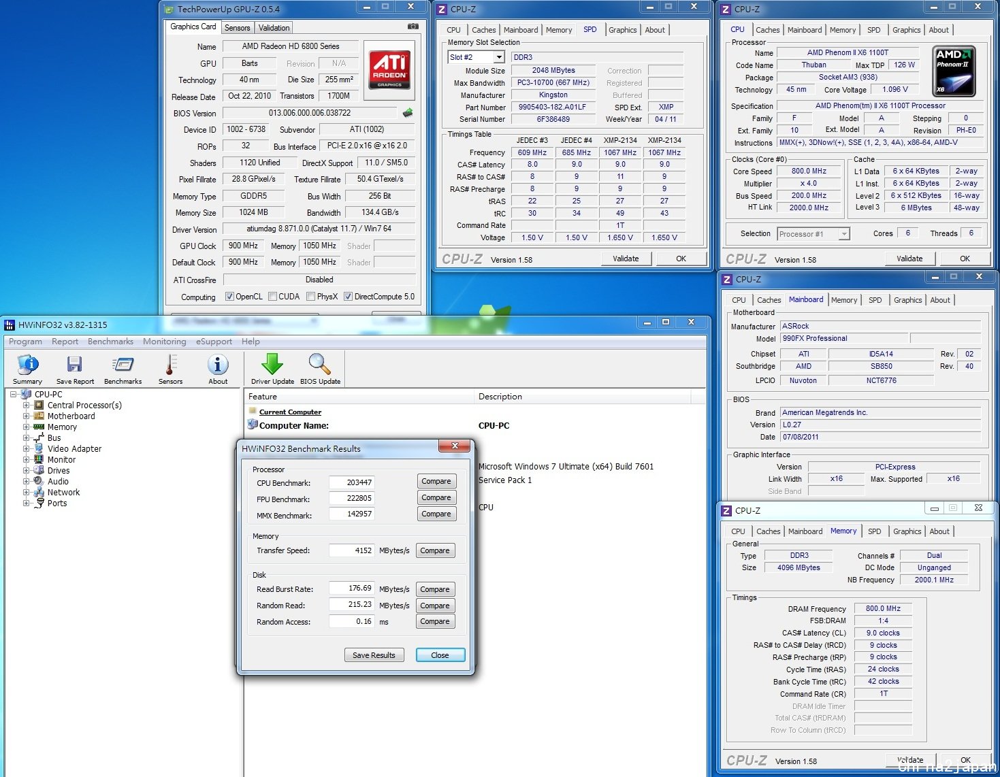This screenshot has height=777, width=1000.
Task: Open Caches tab in Mainboard CPU-Z window
Action: (769, 300)
